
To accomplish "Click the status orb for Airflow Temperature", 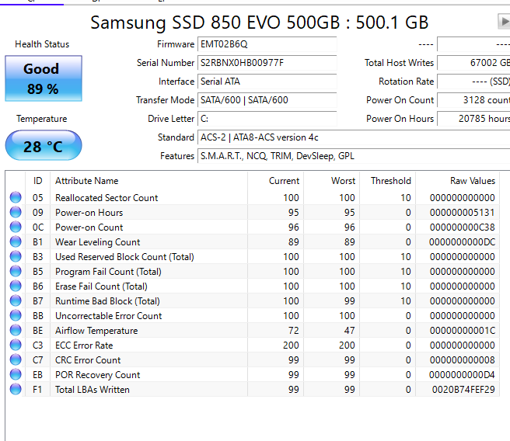I will click(x=16, y=330).
